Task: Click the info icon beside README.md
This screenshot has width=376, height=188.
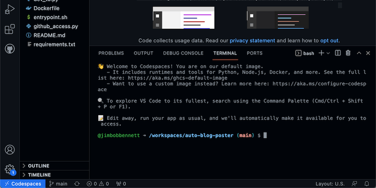Action: (x=29, y=35)
